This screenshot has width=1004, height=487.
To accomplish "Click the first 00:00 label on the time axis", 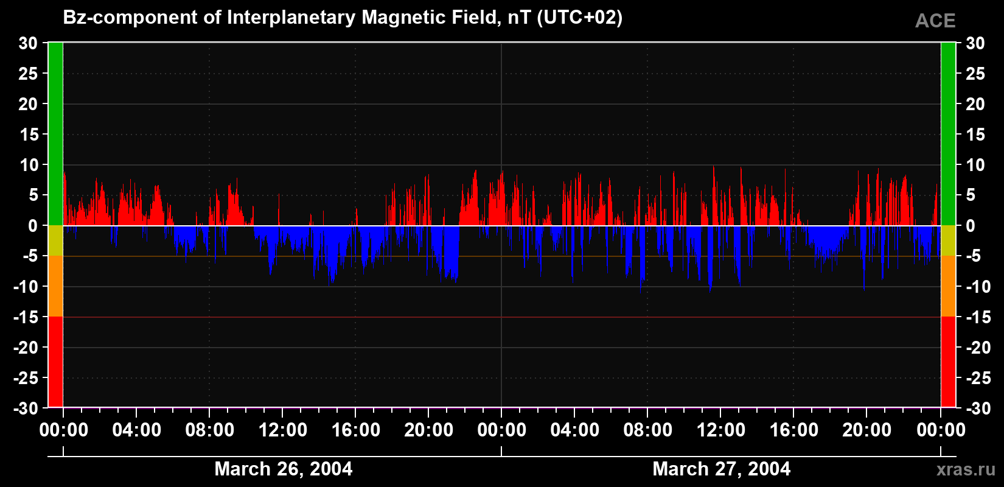I will (64, 430).
